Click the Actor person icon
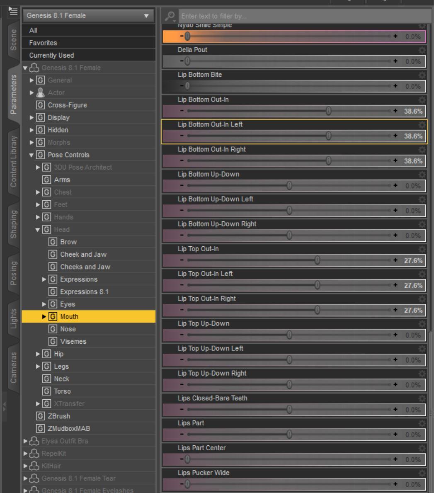 click(40, 92)
